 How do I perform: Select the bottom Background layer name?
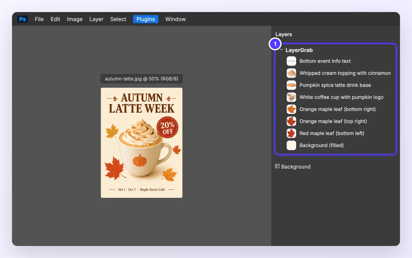[x=296, y=167]
